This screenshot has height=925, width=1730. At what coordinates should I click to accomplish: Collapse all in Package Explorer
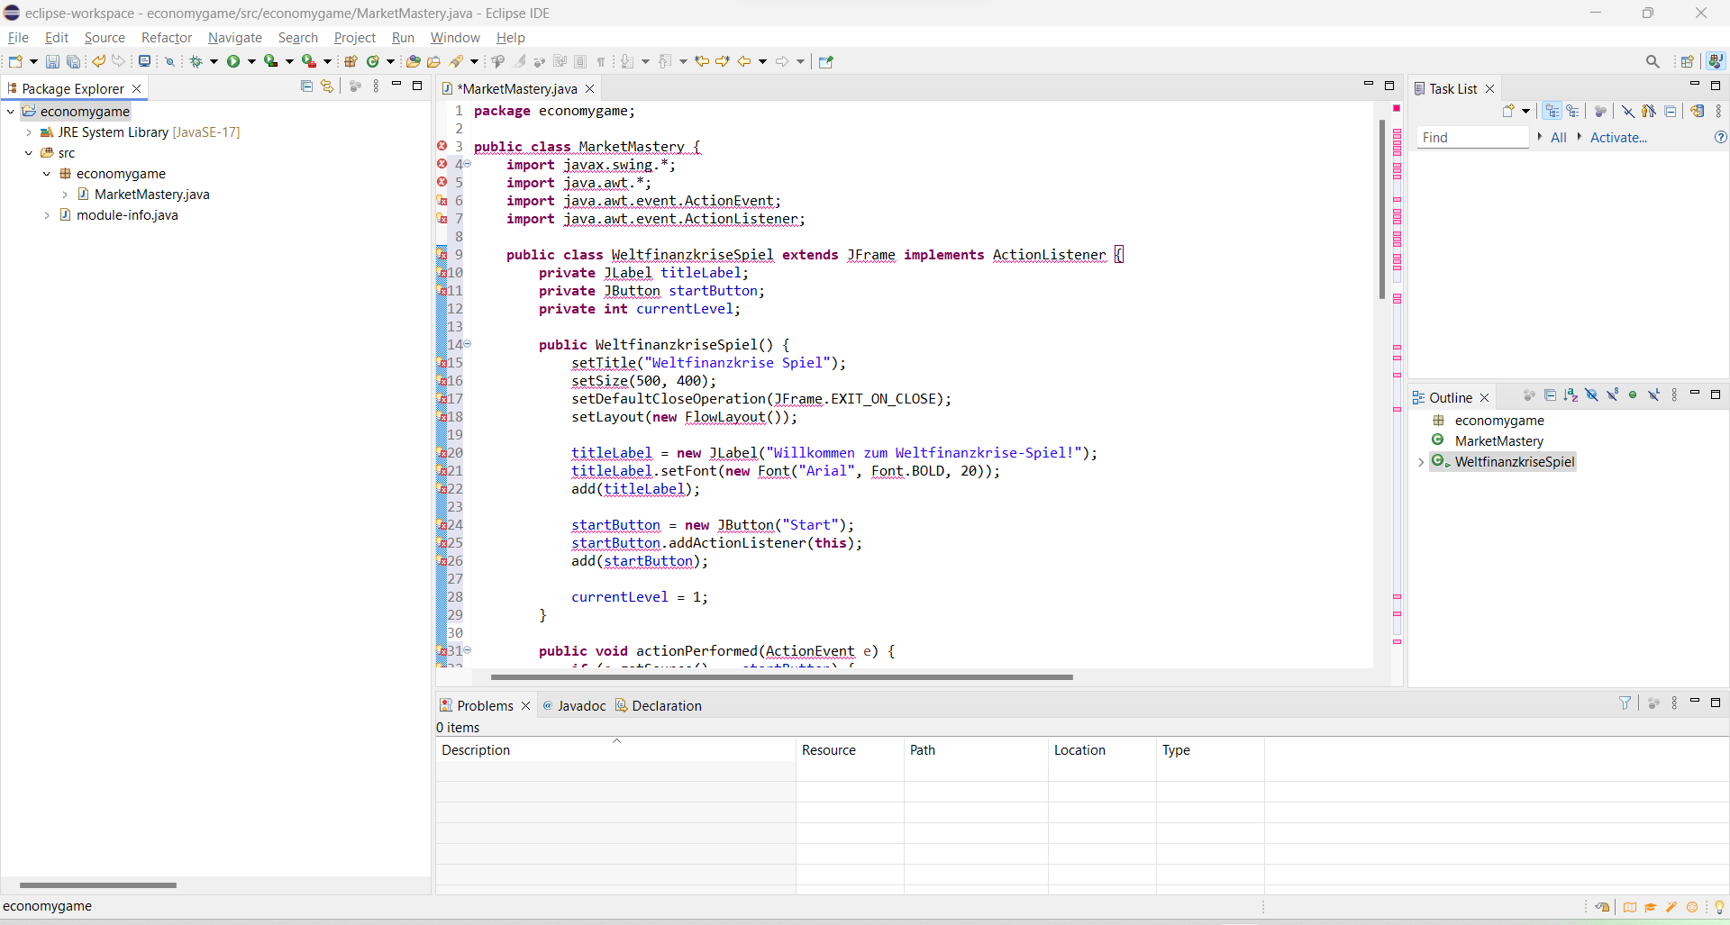306,86
